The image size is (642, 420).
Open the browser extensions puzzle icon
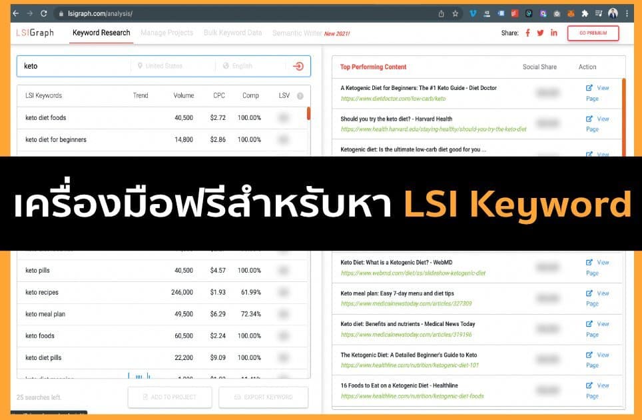pos(585,13)
